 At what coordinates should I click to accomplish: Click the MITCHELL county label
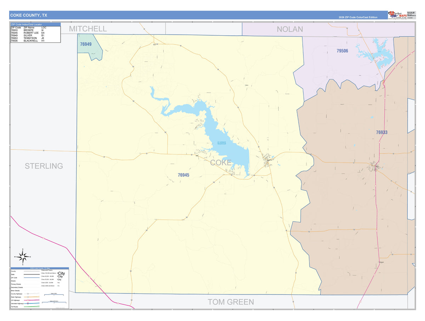[88, 29]
